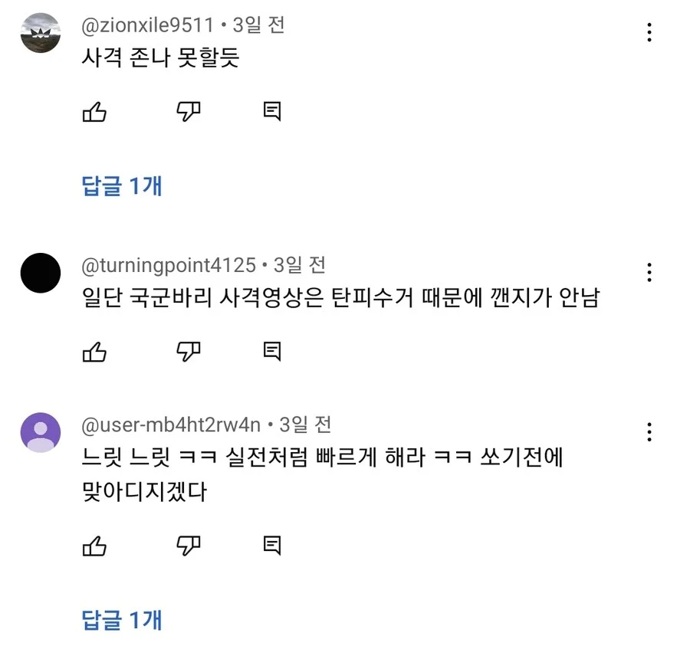
Task: Expand the 답글 1개 replies under @user-mb4ht2rw4n
Action: 122,619
